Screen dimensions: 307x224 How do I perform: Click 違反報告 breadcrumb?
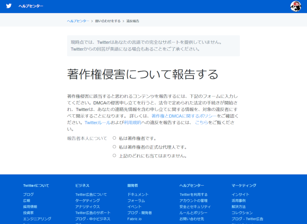click(x=133, y=21)
